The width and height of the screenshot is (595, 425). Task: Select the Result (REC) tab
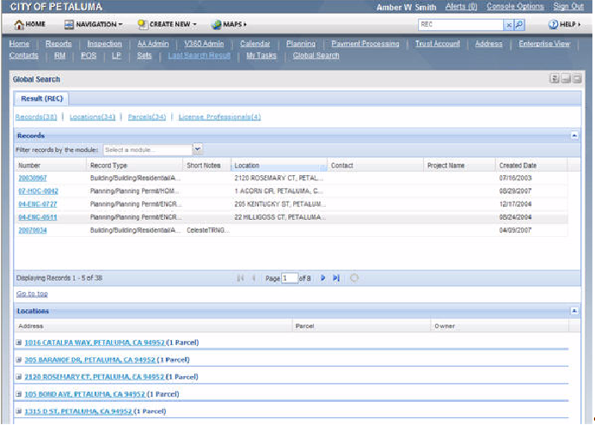tap(41, 99)
